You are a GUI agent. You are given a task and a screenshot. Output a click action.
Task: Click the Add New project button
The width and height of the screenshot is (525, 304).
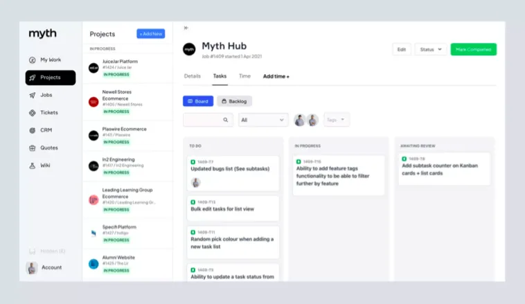pyautogui.click(x=151, y=34)
